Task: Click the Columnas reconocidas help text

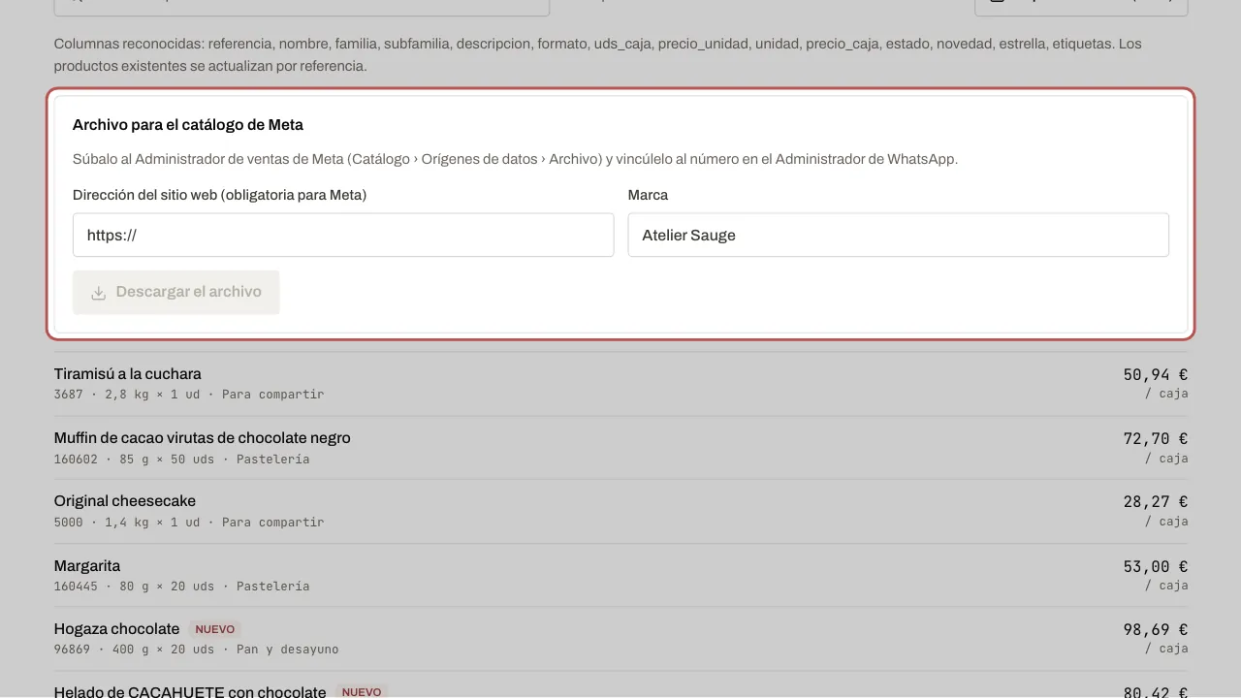Action: pyautogui.click(x=598, y=55)
